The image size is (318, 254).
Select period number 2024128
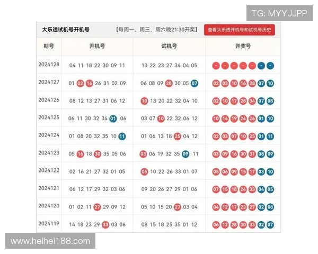(x=49, y=65)
